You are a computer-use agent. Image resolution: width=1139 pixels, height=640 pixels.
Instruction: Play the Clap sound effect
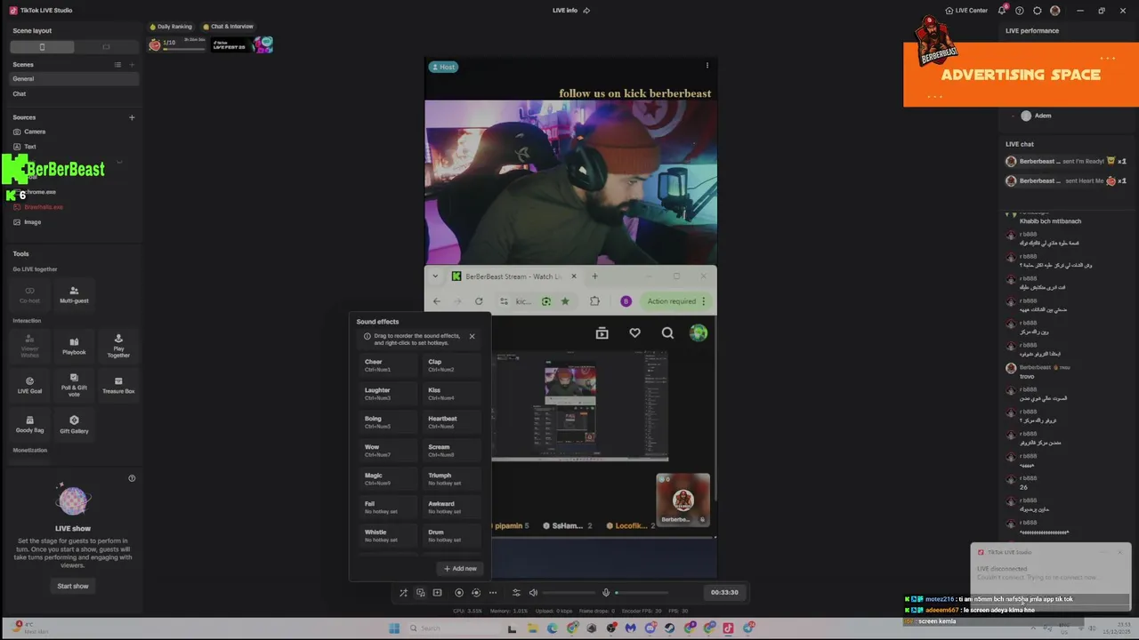point(450,365)
